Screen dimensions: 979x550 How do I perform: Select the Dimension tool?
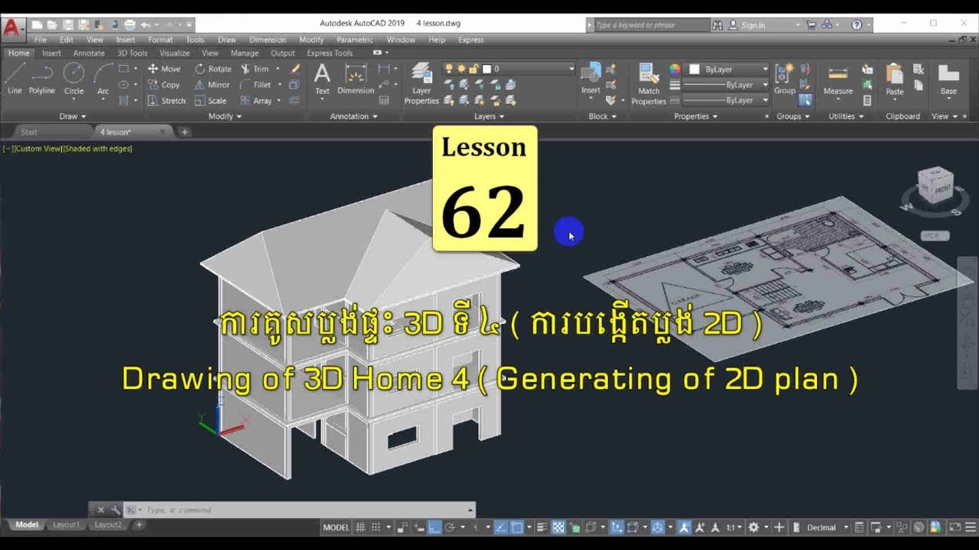coord(356,79)
